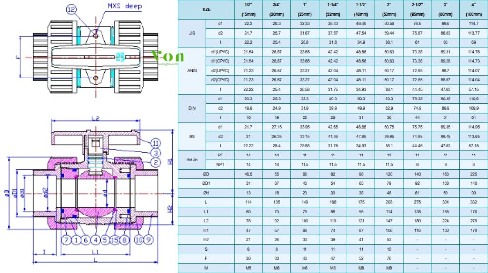Click part balloon 12 on top view
The height and width of the screenshot is (273, 488).
(x=71, y=9)
